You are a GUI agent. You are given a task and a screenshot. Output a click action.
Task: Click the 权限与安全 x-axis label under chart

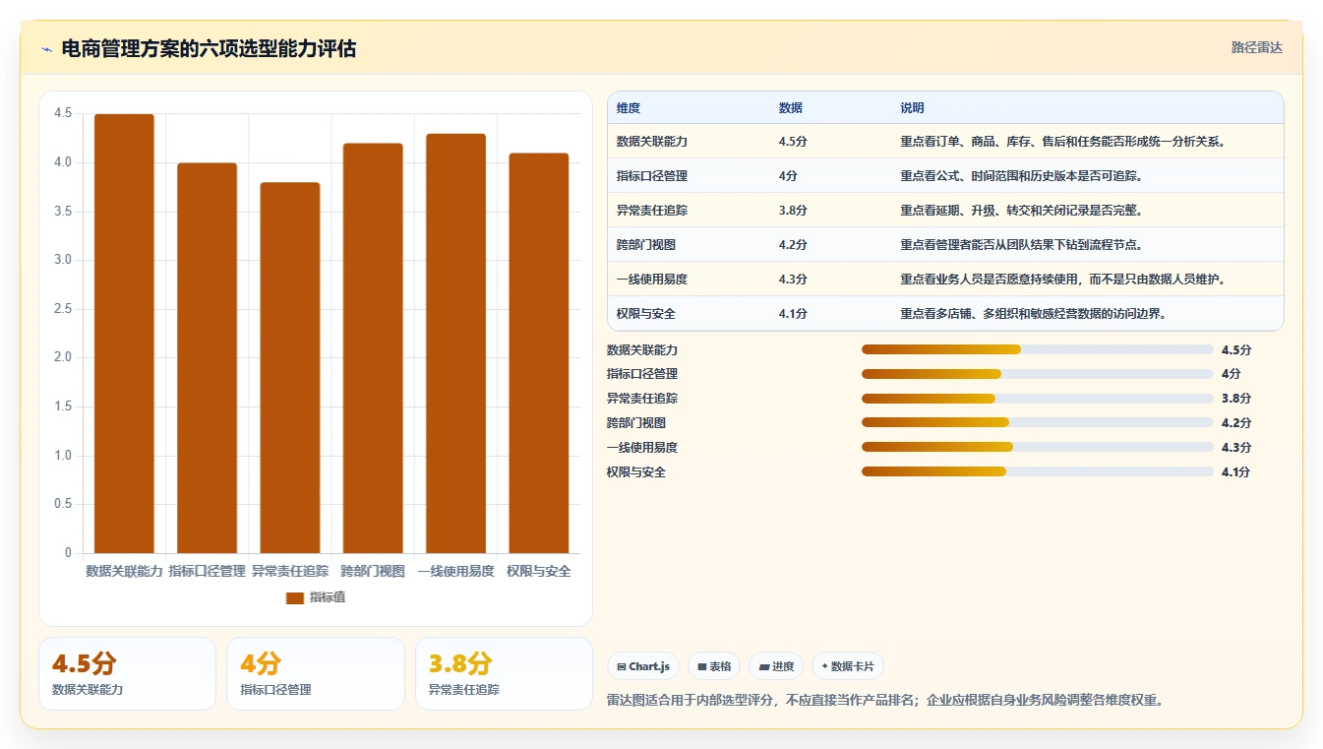538,571
